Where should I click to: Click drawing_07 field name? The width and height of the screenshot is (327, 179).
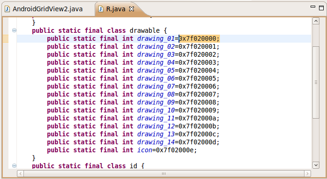tap(156, 86)
